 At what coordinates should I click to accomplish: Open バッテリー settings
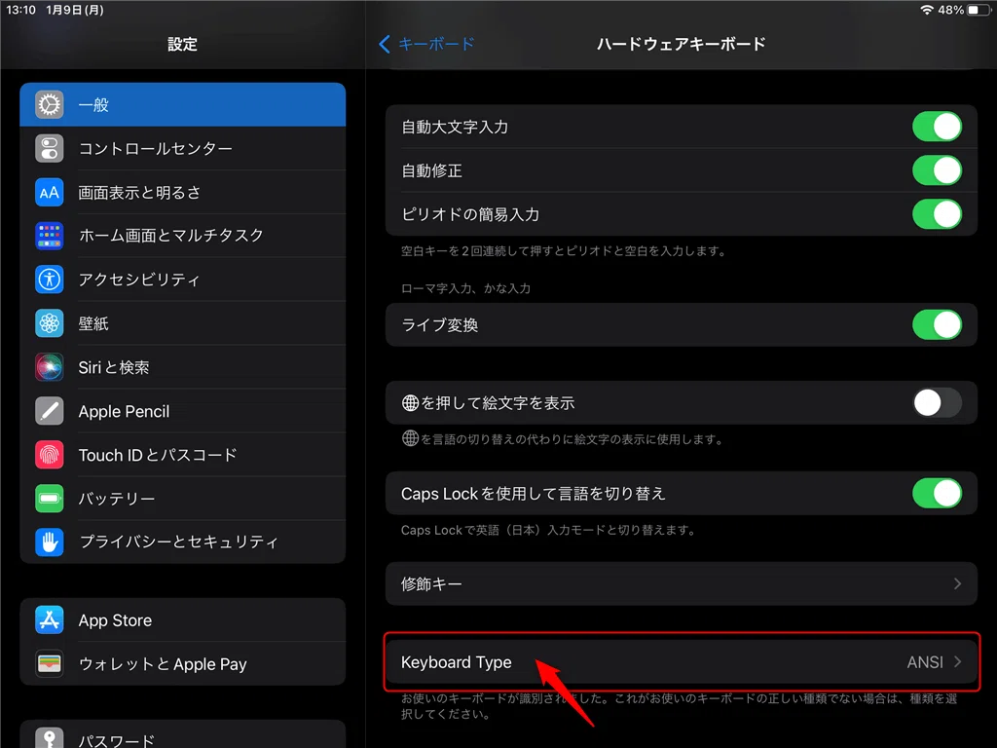point(182,498)
